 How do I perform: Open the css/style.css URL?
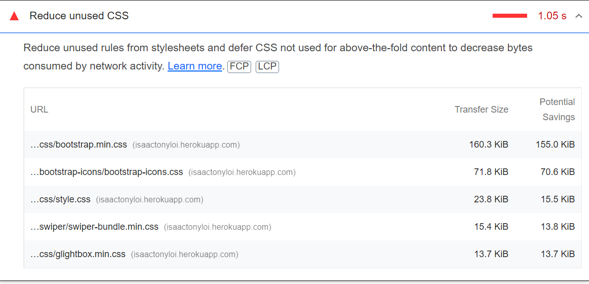(x=60, y=199)
